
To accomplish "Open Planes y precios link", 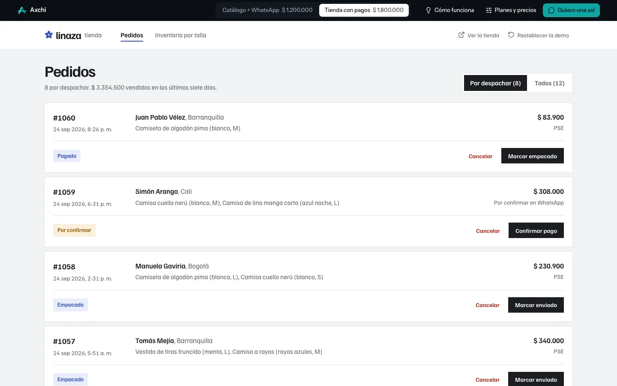I will 511,10.
